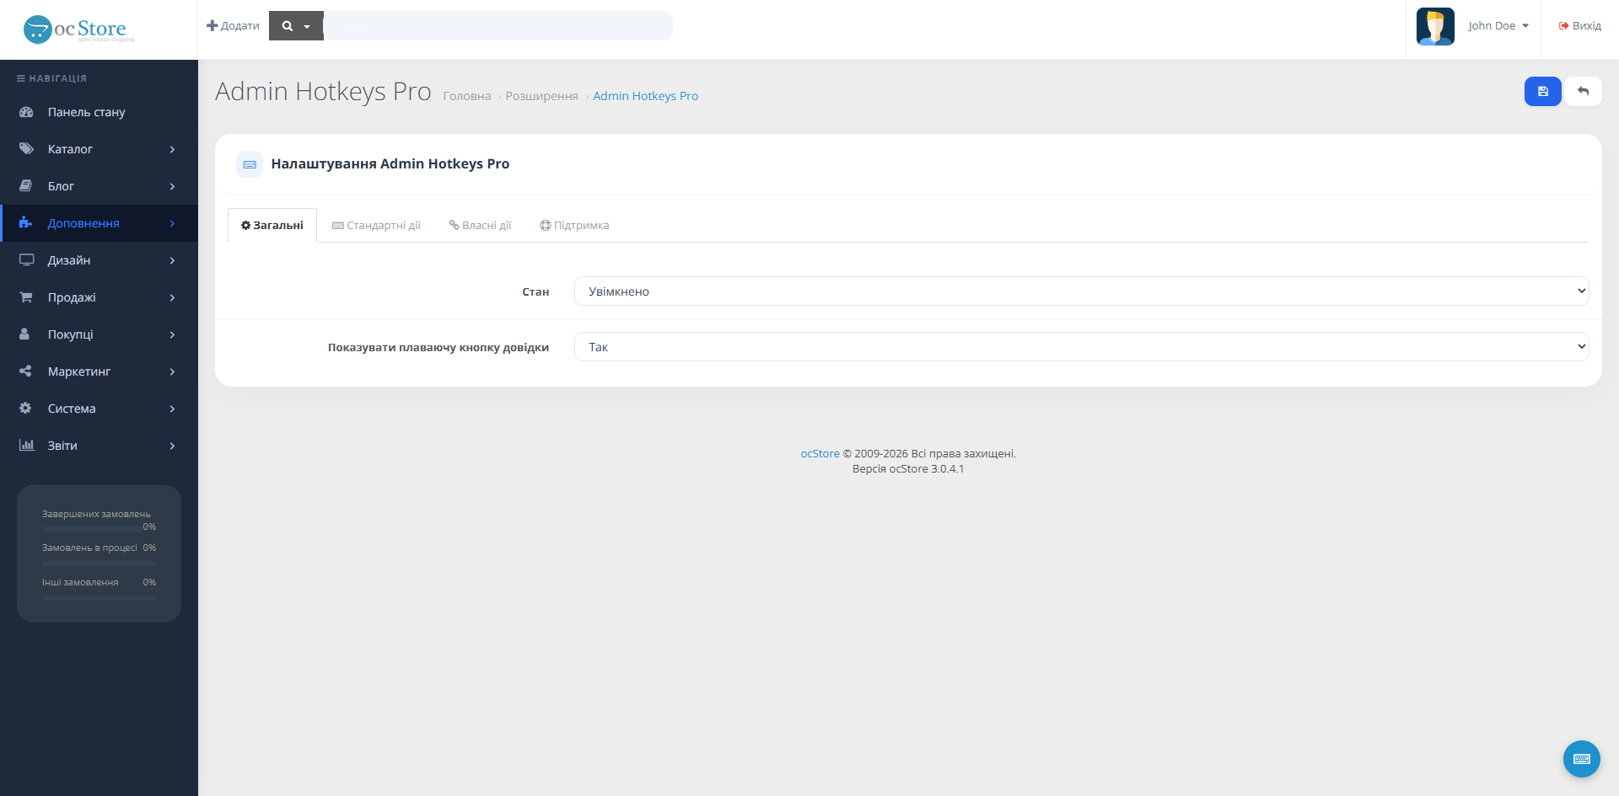Open Панель стану menu item

coord(100,112)
